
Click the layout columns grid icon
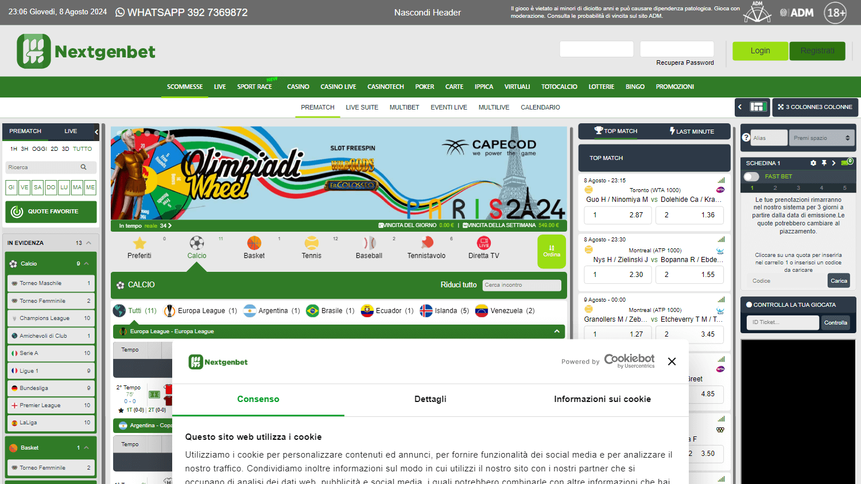point(758,107)
